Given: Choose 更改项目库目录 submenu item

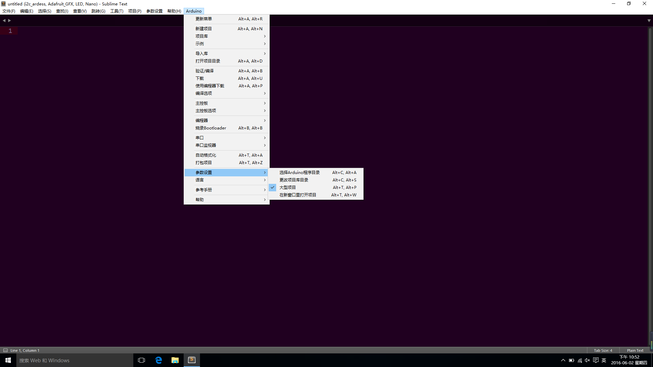Looking at the screenshot, I should tap(316, 180).
